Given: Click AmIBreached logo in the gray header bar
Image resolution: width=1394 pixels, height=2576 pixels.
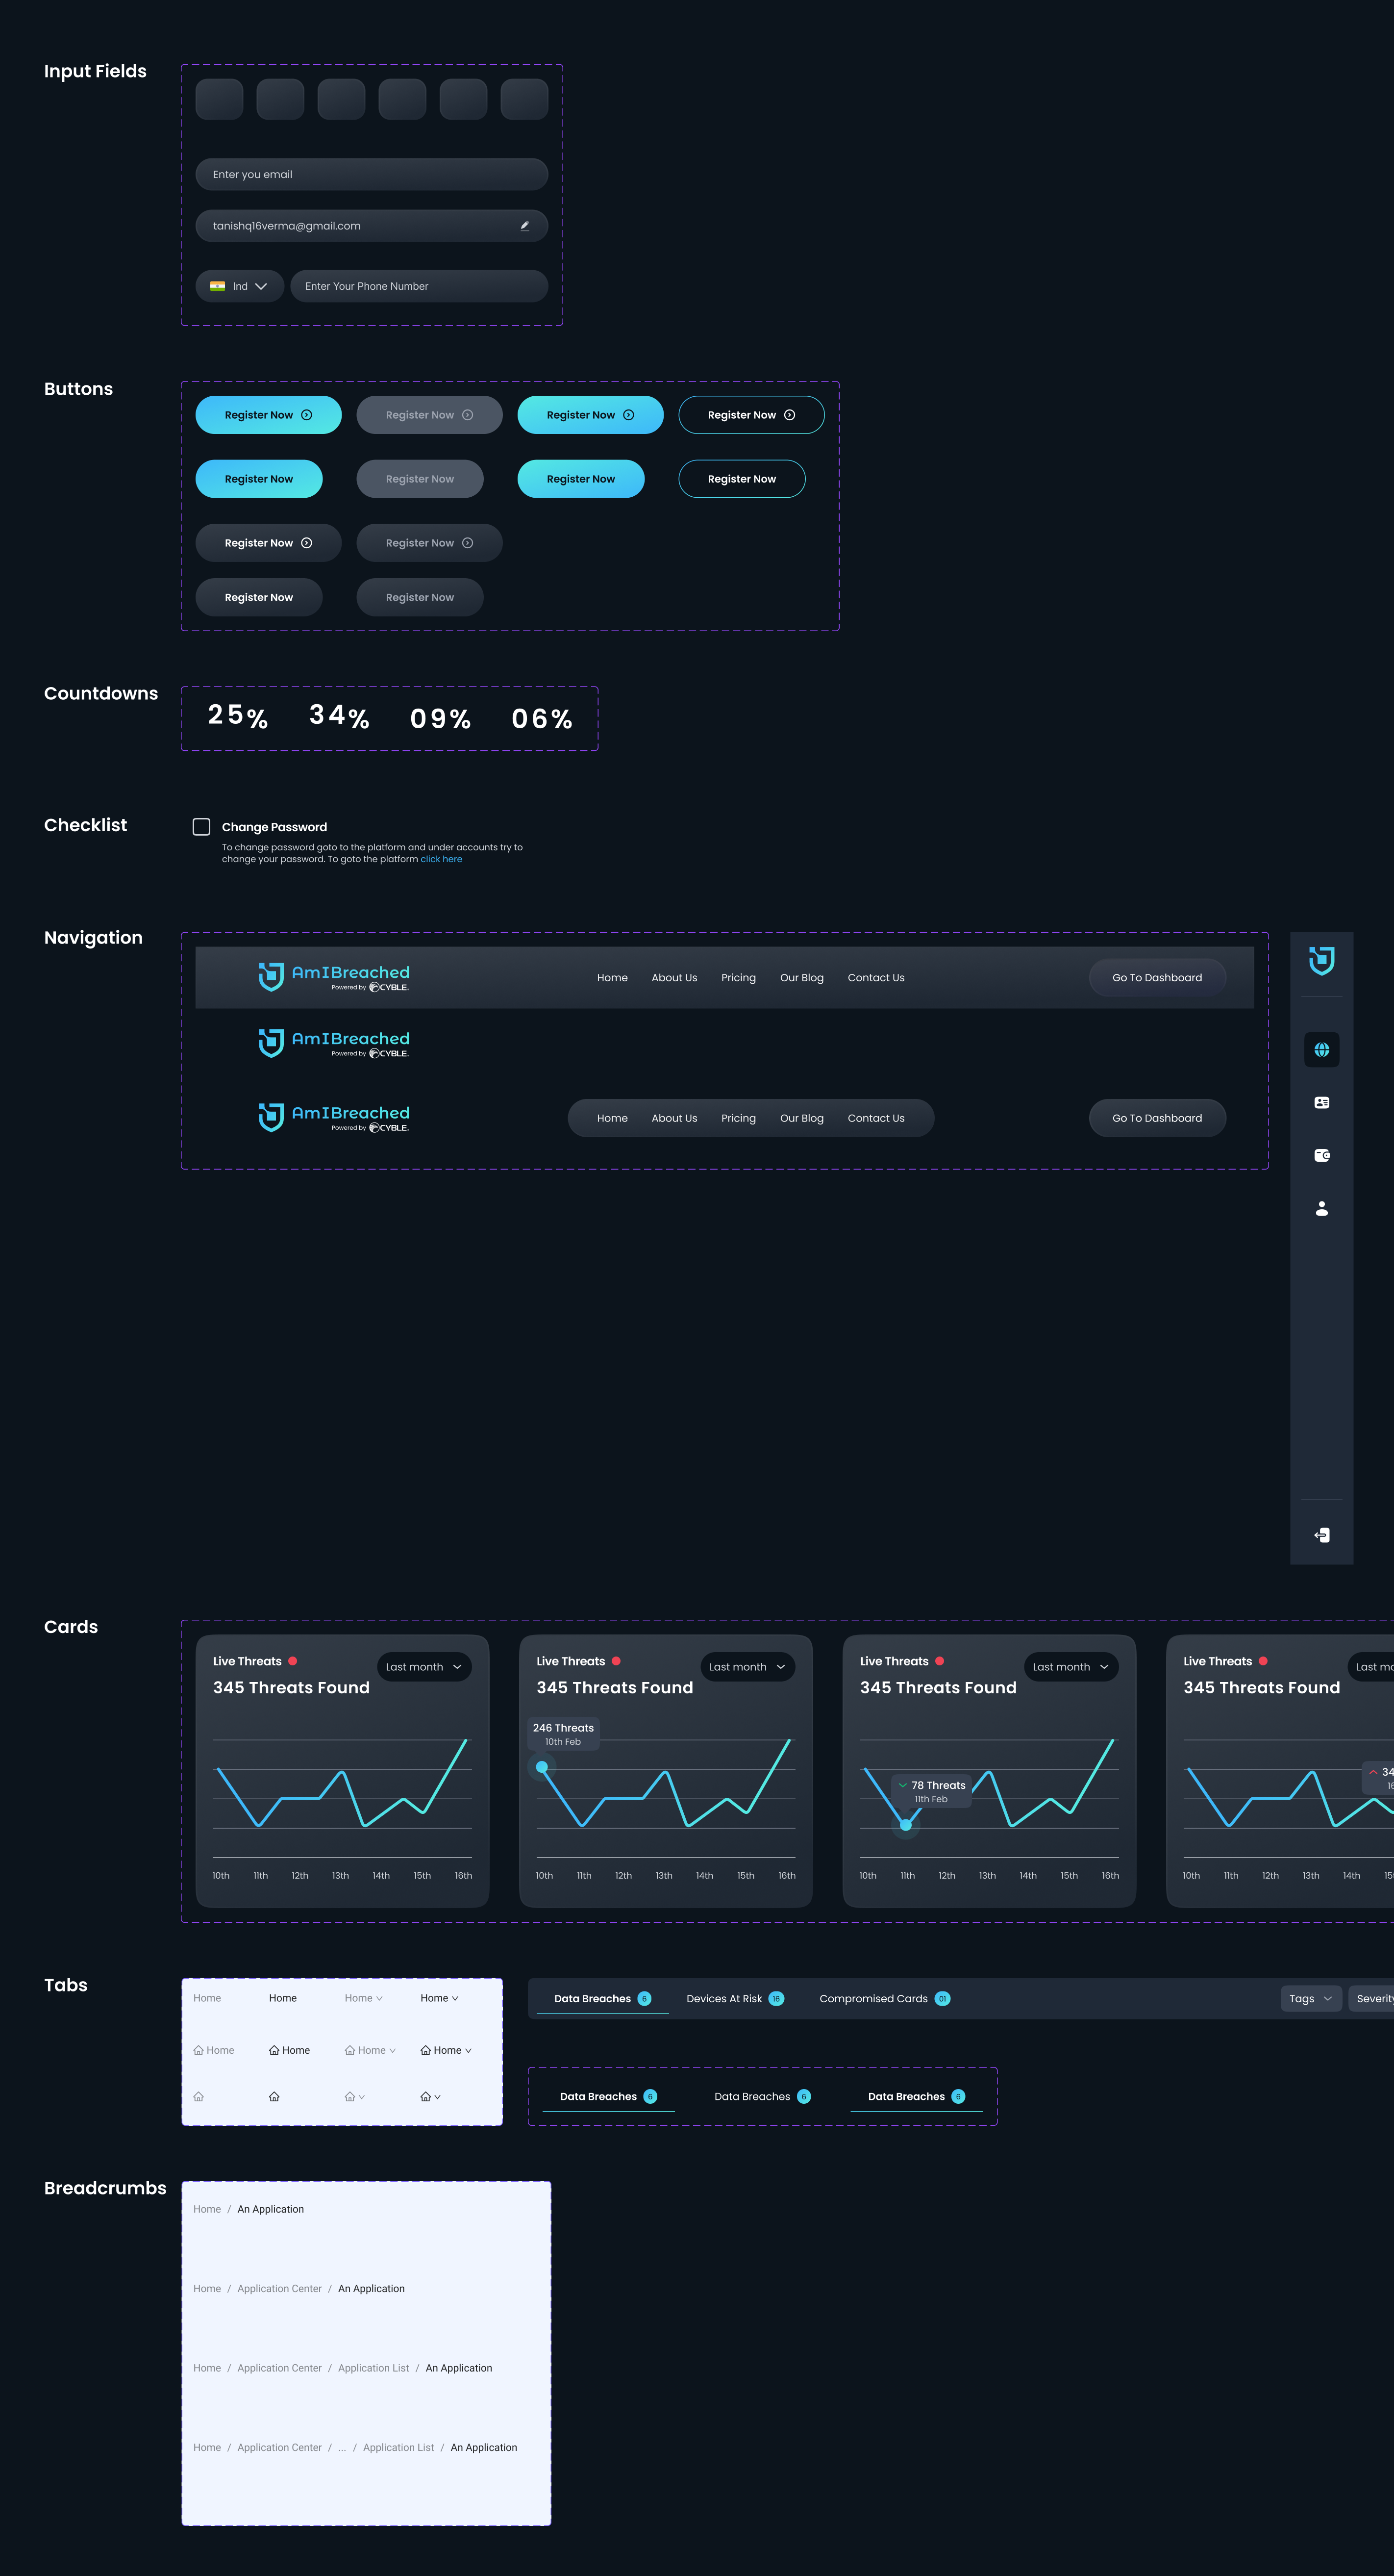Looking at the screenshot, I should (334, 977).
